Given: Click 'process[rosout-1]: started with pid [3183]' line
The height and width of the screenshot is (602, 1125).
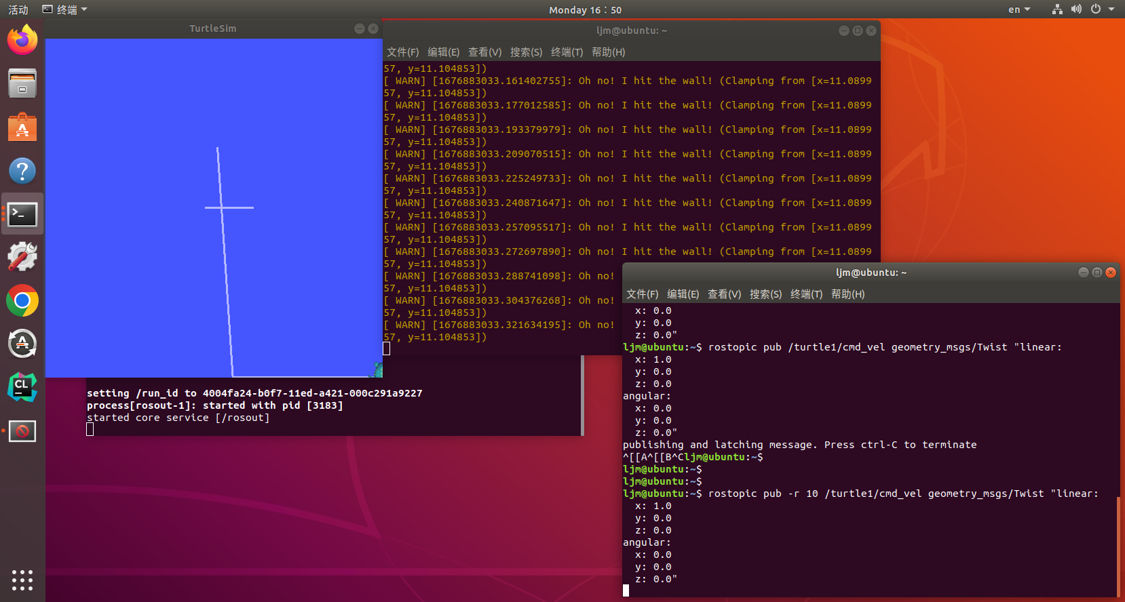Looking at the screenshot, I should point(215,405).
